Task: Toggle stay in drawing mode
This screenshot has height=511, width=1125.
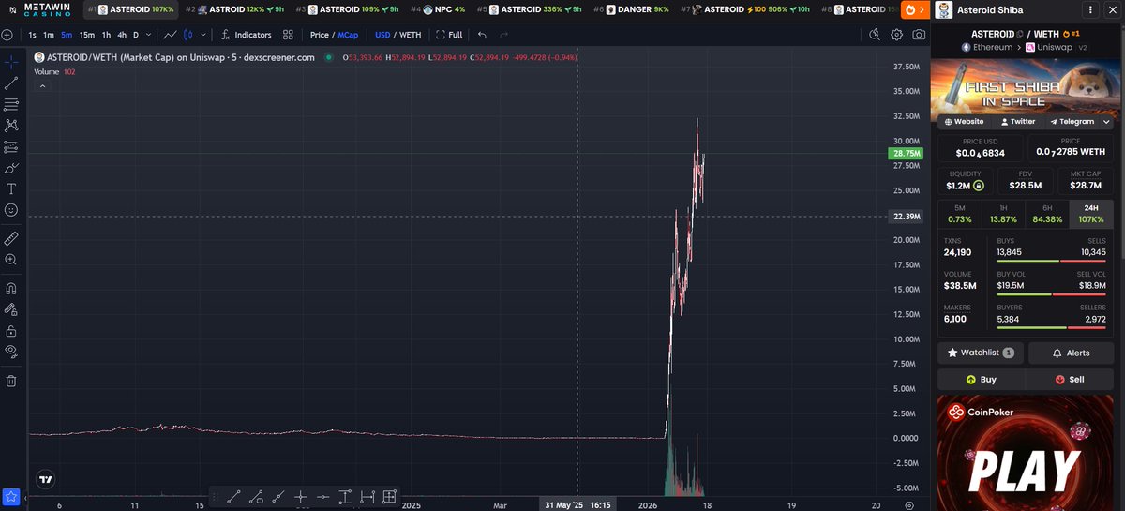Action: pos(11,308)
